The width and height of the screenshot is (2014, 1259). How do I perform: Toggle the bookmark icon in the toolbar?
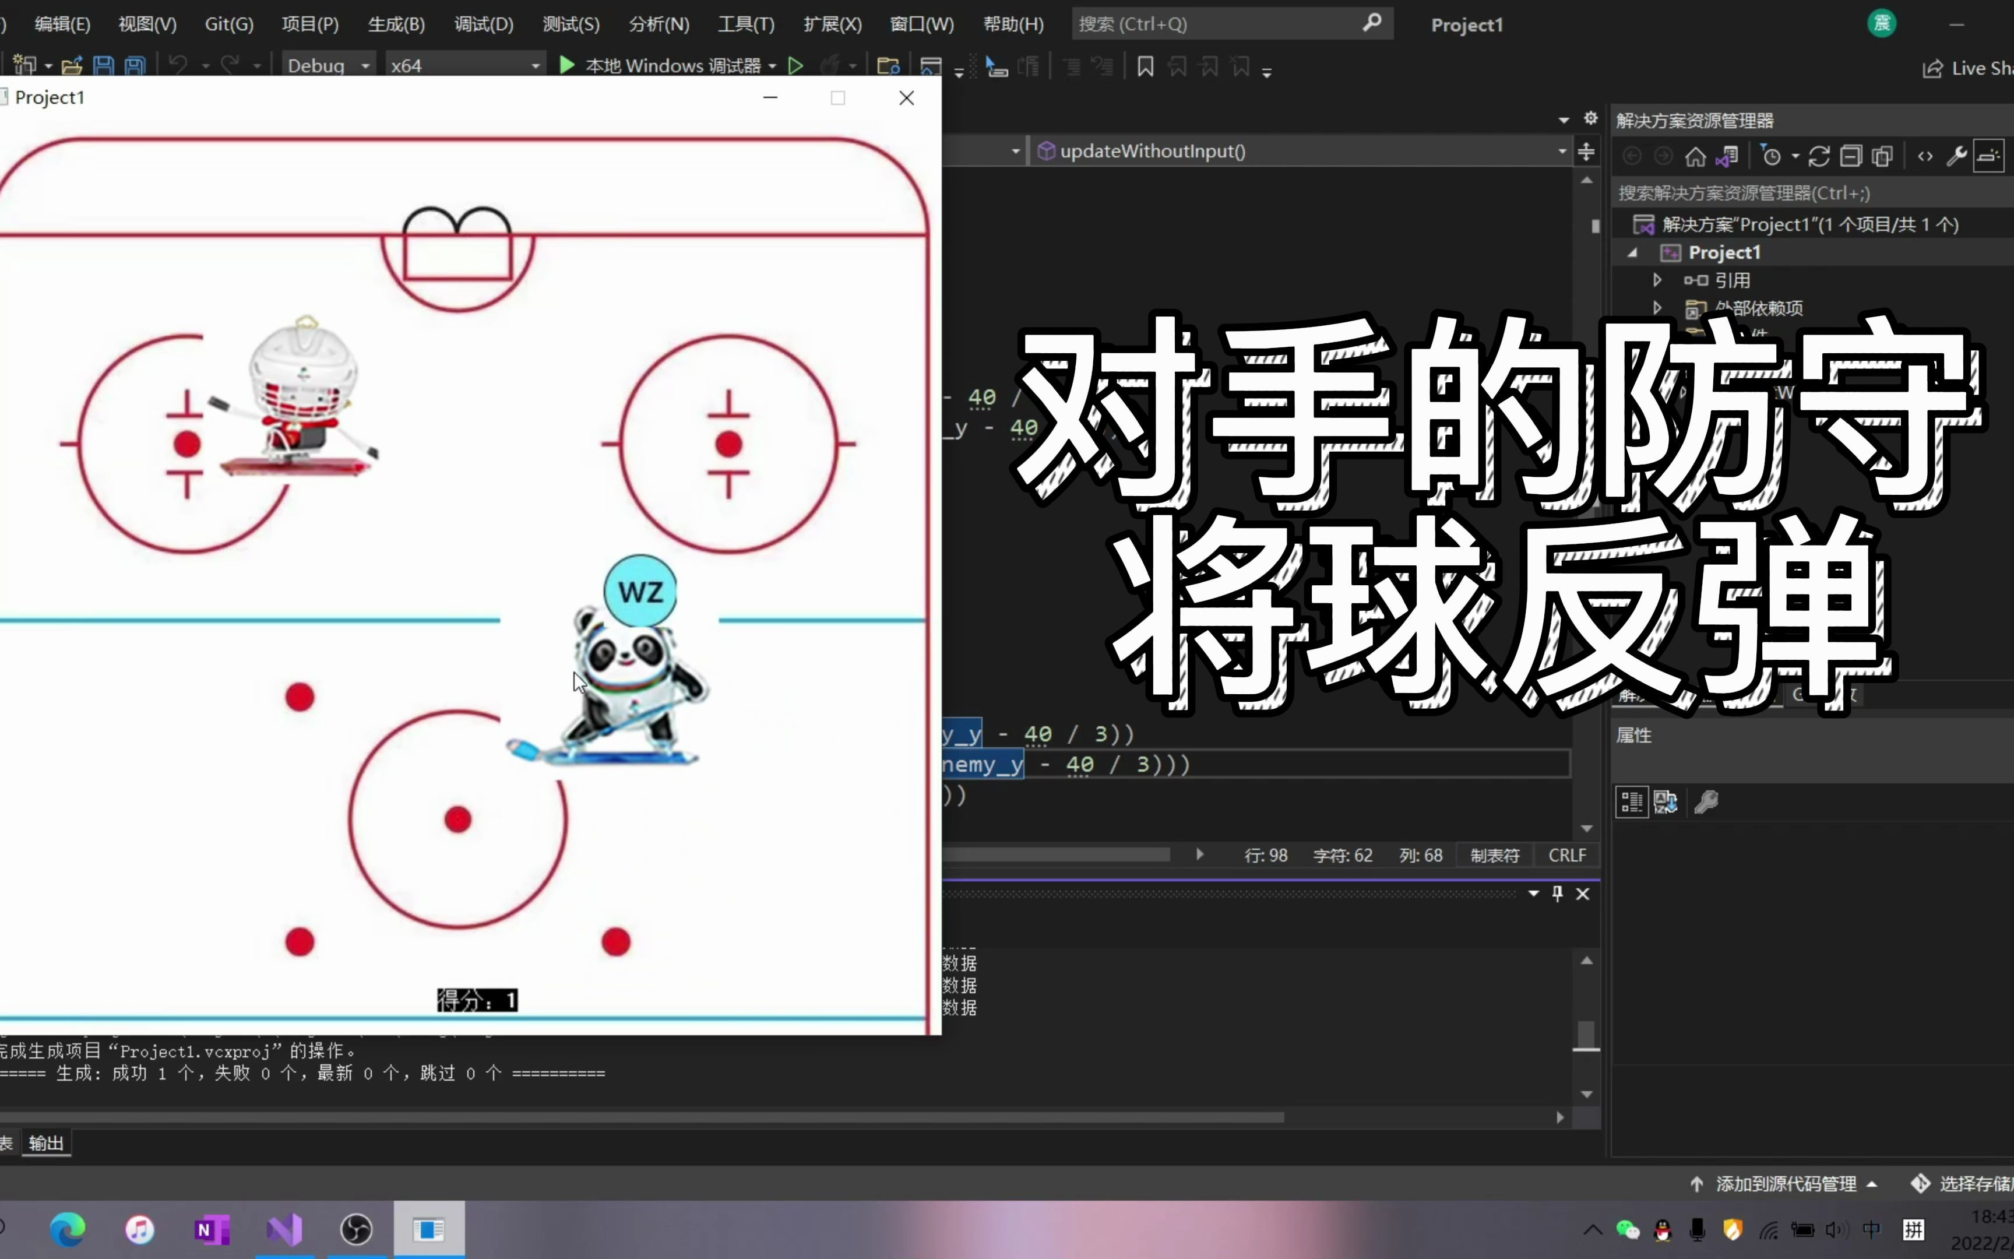(x=1145, y=66)
